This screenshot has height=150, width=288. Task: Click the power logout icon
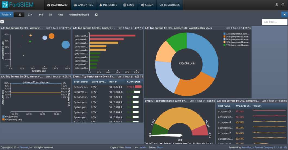283,5
